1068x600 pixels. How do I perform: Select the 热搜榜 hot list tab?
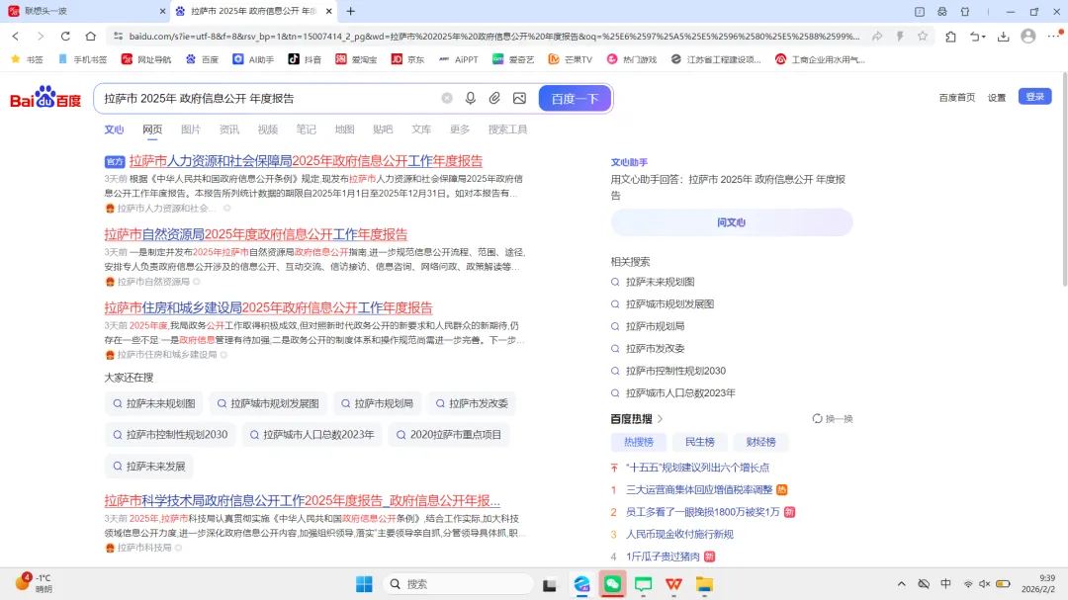coord(638,442)
